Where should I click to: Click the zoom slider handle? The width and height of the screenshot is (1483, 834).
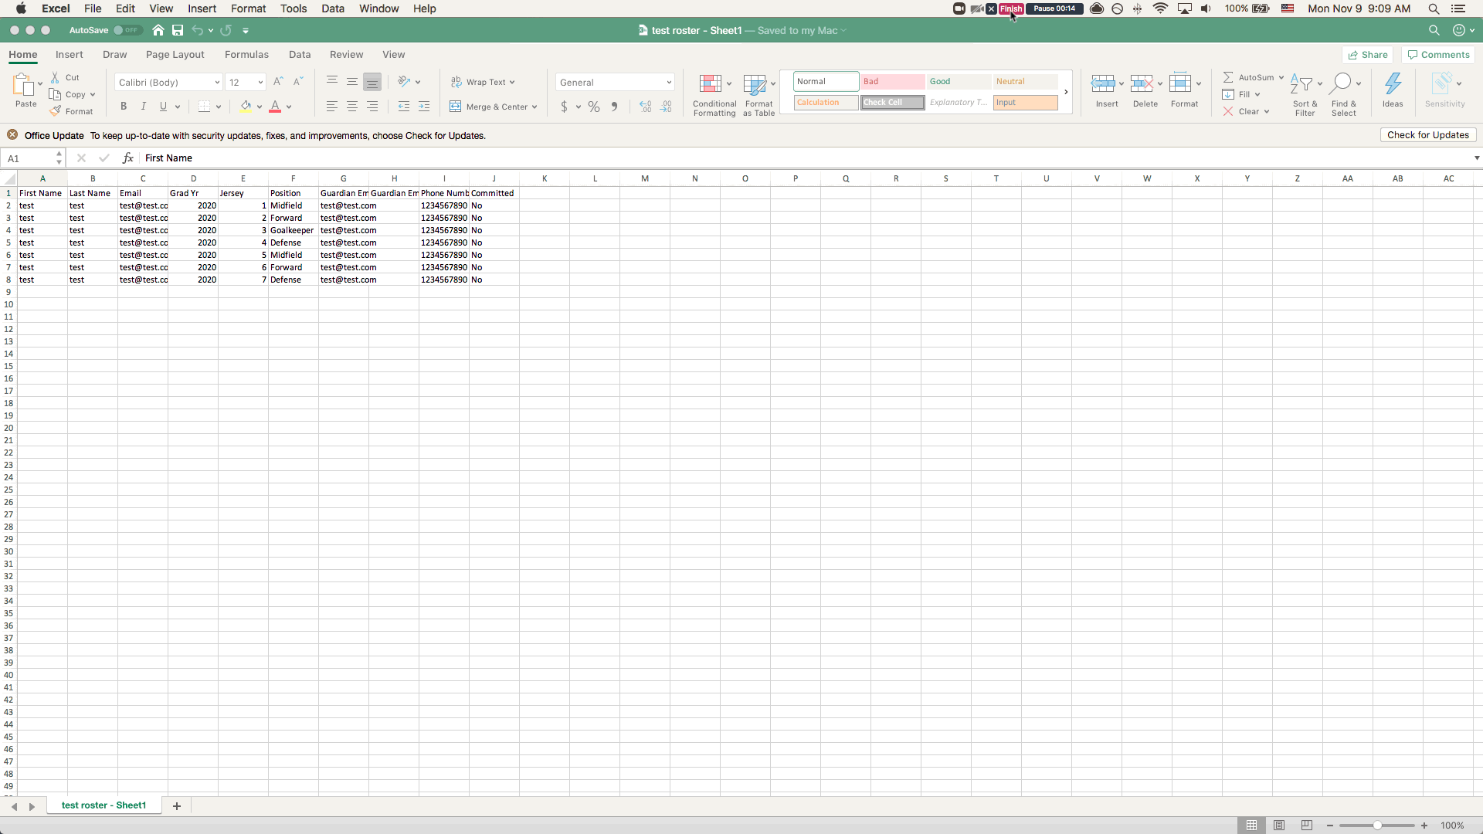[1377, 826]
